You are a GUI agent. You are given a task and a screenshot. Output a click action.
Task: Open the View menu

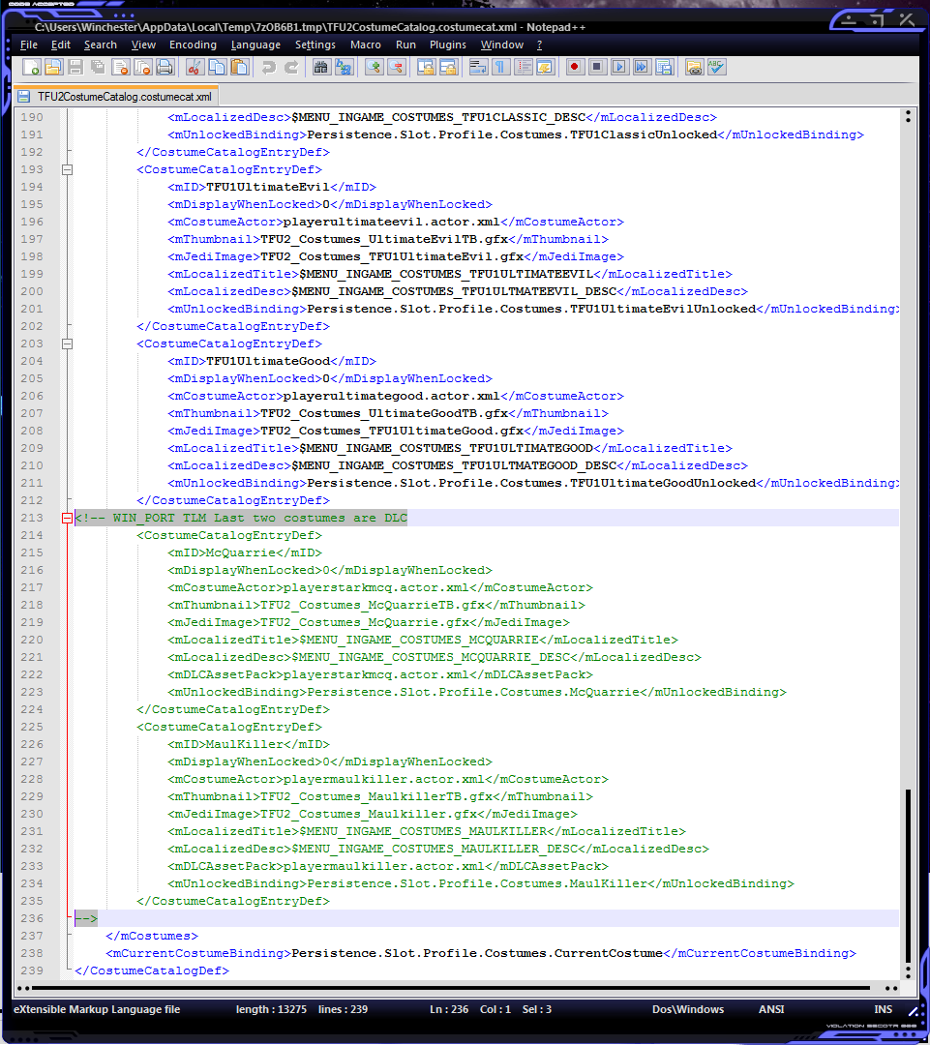click(143, 45)
